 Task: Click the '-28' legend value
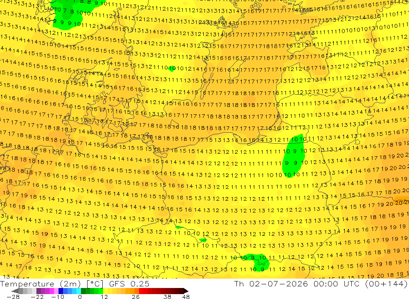(13, 297)
